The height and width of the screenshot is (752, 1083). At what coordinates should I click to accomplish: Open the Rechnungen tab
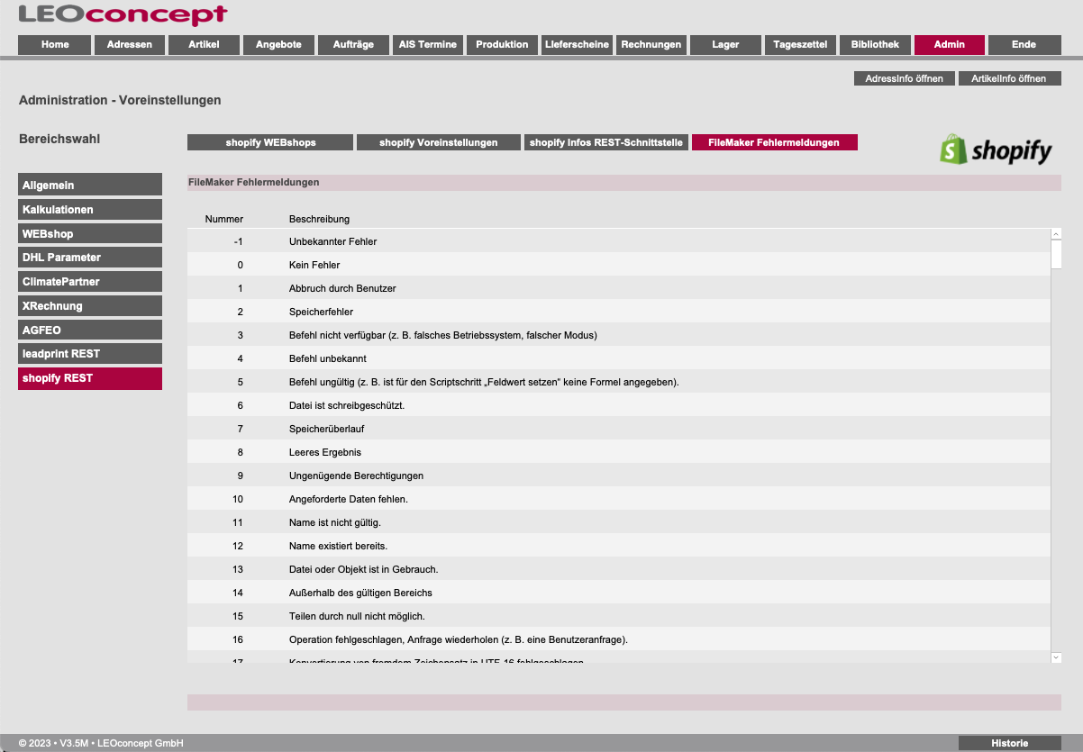pyautogui.click(x=651, y=44)
